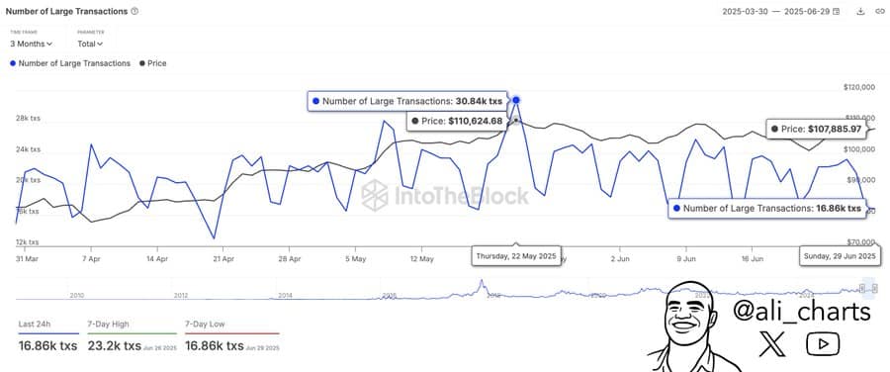Click the tooltip reading 16.86k txs
Viewport: 890px width, 372px height.
tap(766, 209)
